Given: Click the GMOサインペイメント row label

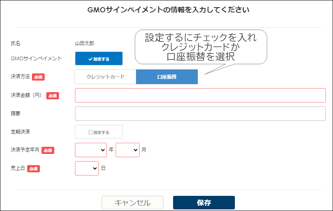Looking at the screenshot, I should tap(36, 59).
